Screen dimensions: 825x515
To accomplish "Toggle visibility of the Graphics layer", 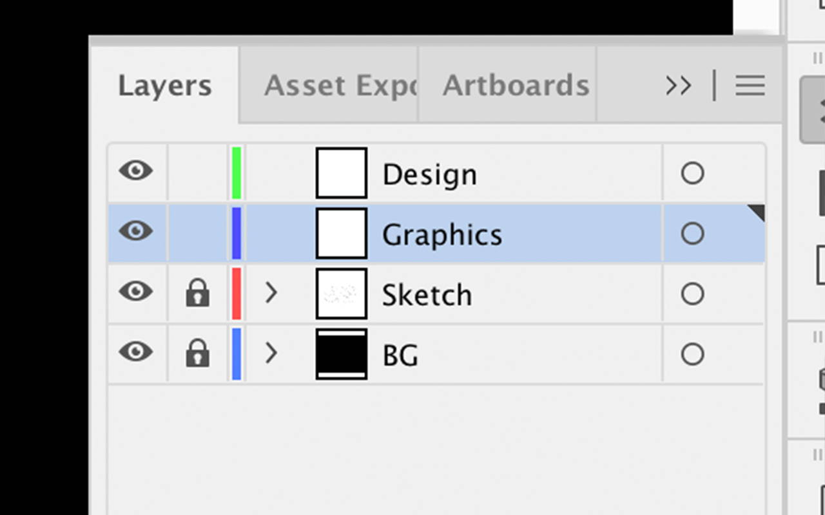I will [136, 231].
